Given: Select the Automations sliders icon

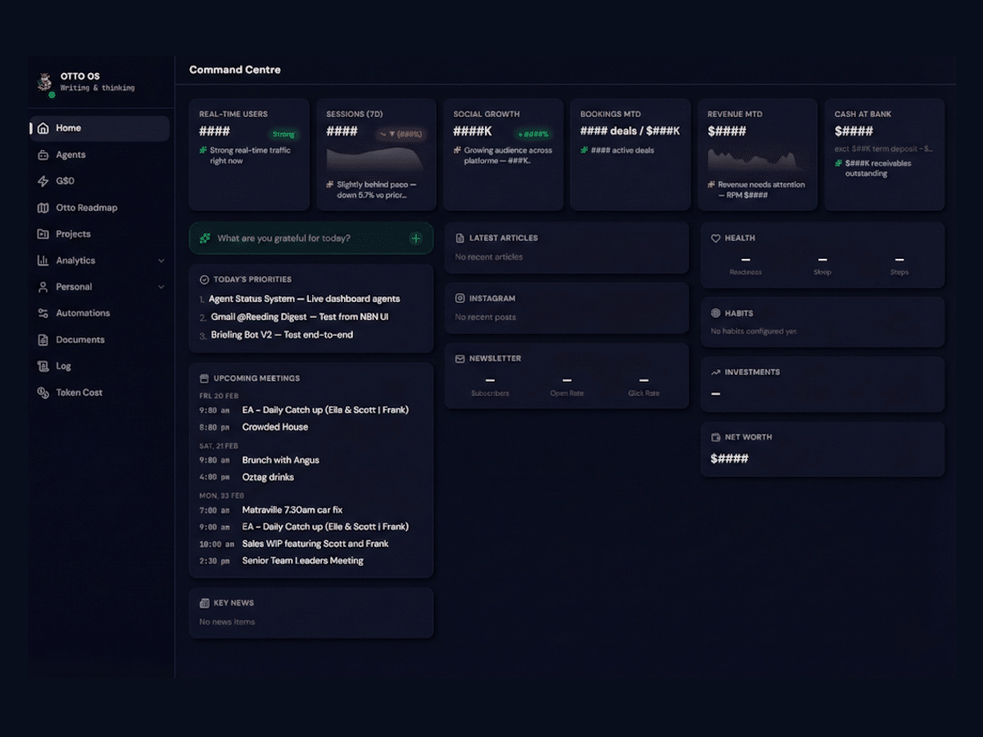Looking at the screenshot, I should pos(43,314).
